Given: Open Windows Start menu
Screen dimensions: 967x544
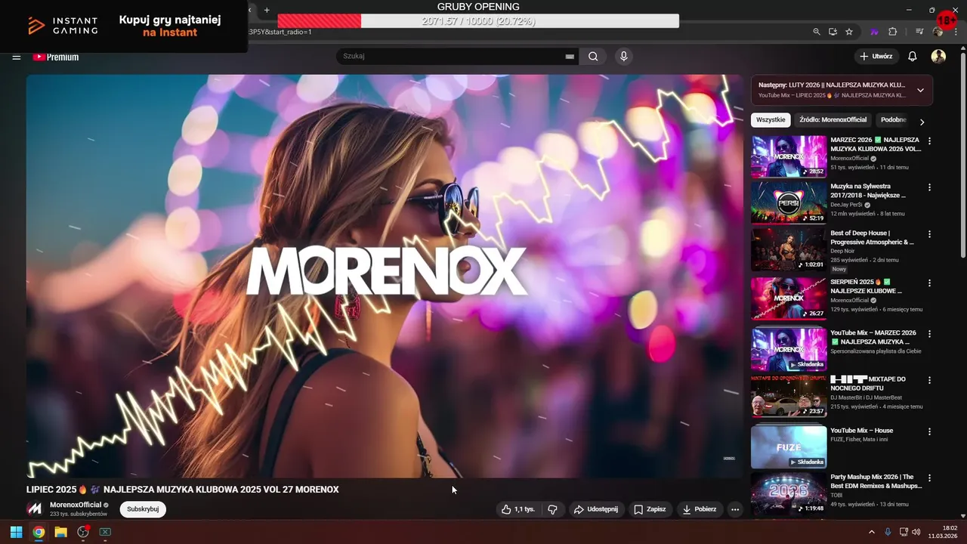Looking at the screenshot, I should 16,532.
